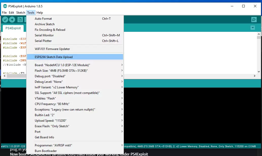Open the Edit menu

(11, 13)
